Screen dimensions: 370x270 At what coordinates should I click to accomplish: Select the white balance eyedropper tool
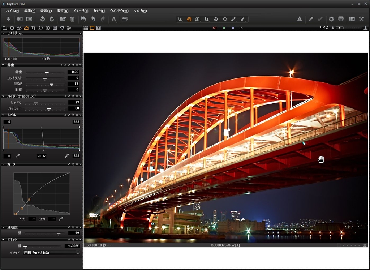coord(233,19)
